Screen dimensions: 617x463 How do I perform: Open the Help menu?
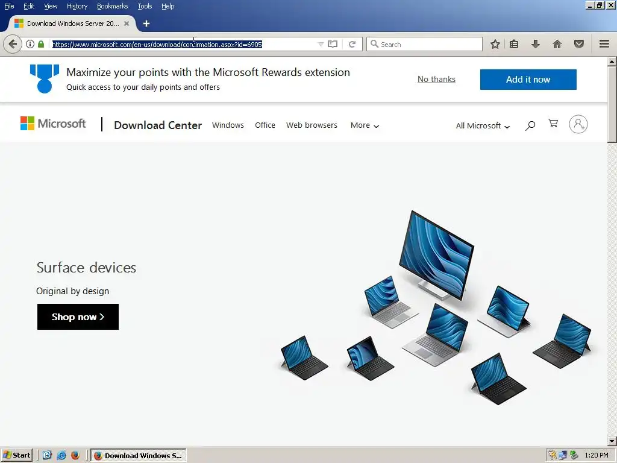pos(168,6)
